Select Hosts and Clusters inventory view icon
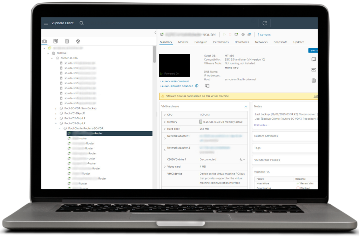The width and height of the screenshot is (359, 239). click(45, 41)
